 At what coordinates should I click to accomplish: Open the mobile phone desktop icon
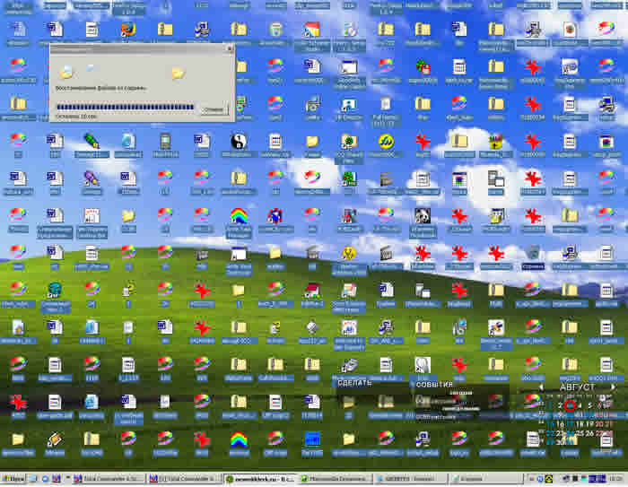pos(165,141)
